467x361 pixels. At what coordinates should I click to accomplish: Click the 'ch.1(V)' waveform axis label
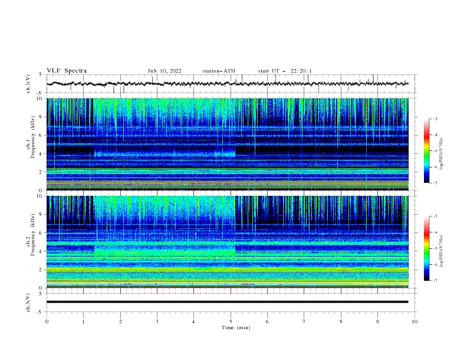(x=28, y=84)
